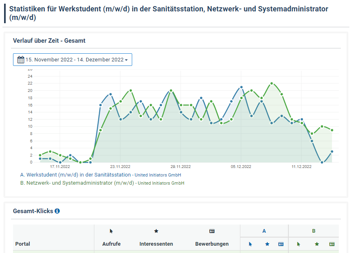Click the card icon above Bewerbungen

tap(211, 231)
